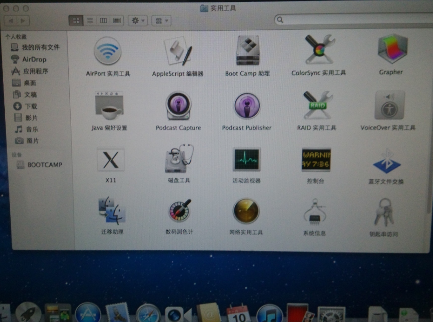Open 活动监视器 Activity Monitor icon
The width and height of the screenshot is (433, 322).
[x=246, y=159]
